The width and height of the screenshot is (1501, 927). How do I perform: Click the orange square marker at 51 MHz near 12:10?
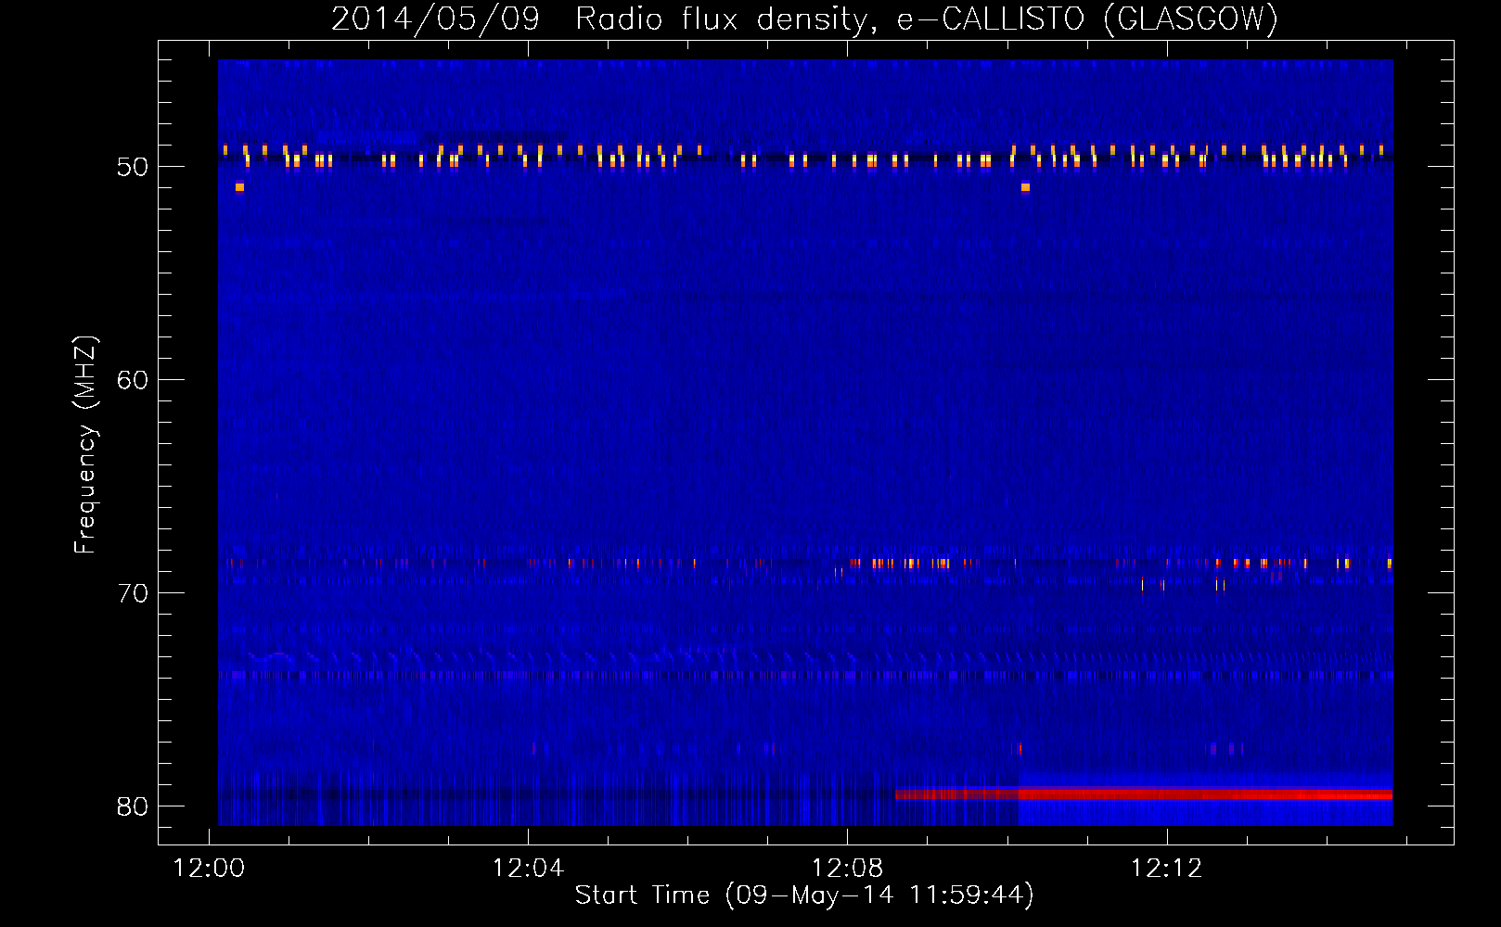[1025, 187]
